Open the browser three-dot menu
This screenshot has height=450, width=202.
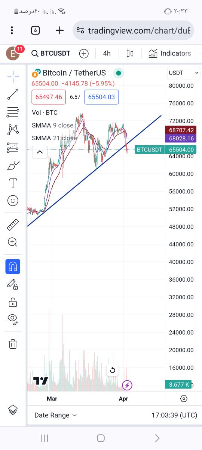12,30
